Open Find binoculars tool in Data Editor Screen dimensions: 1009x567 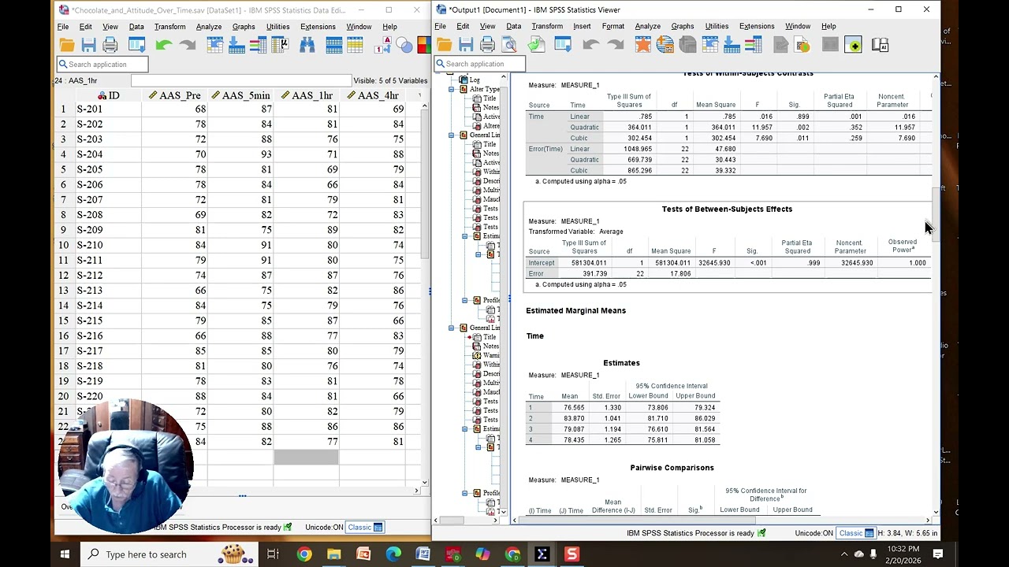pyautogui.click(x=307, y=45)
